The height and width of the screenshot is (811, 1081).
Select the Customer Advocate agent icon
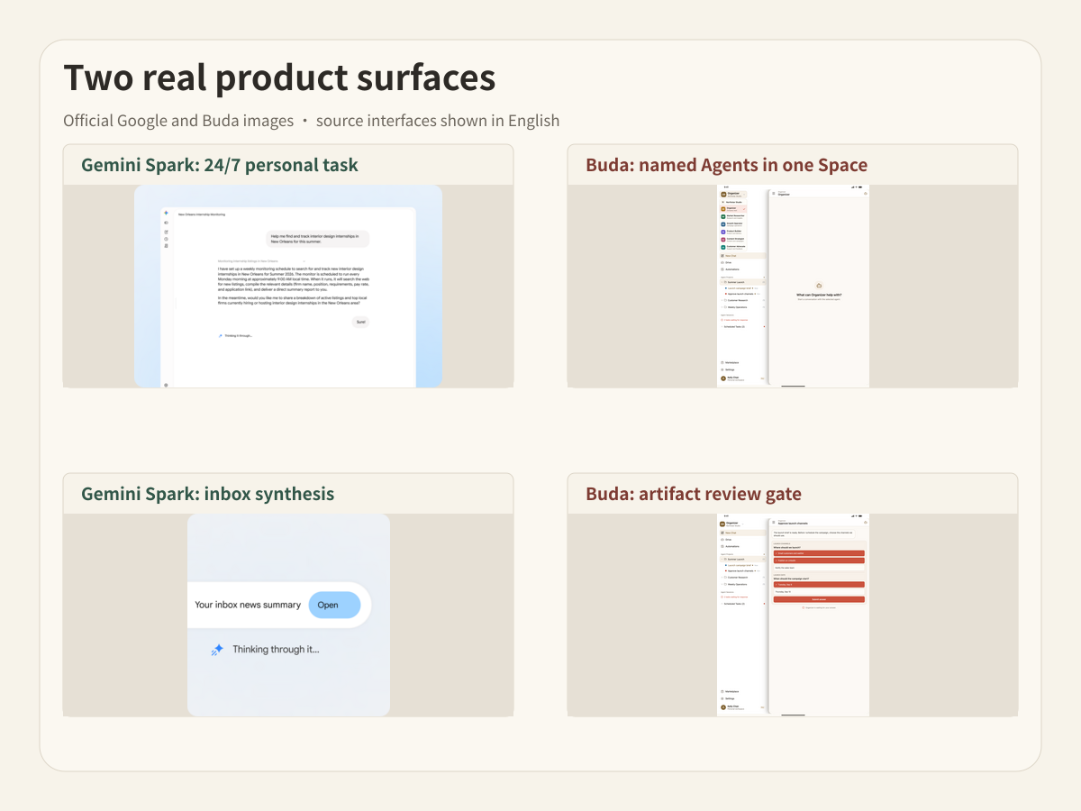(x=723, y=247)
